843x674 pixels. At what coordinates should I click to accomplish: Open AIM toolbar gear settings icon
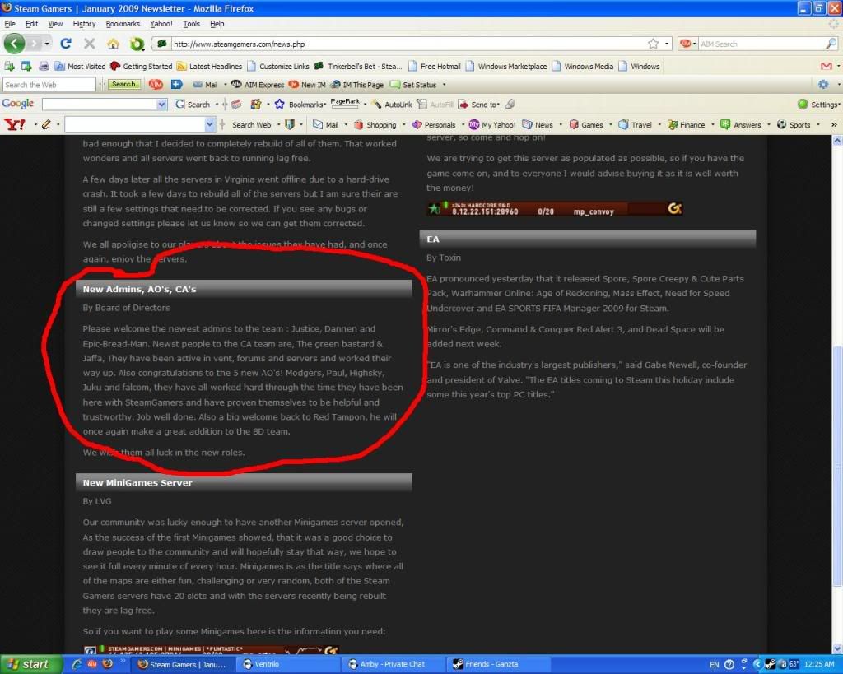[x=823, y=85]
